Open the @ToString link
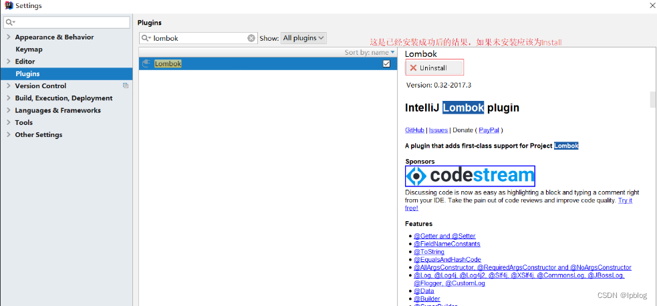657x306 pixels. click(x=429, y=252)
